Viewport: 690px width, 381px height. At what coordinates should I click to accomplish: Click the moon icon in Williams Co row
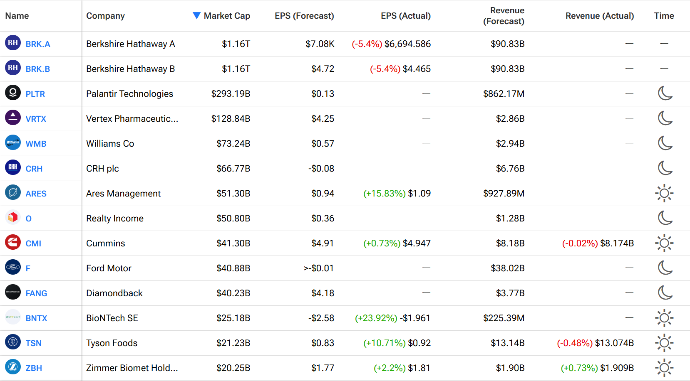pyautogui.click(x=665, y=143)
